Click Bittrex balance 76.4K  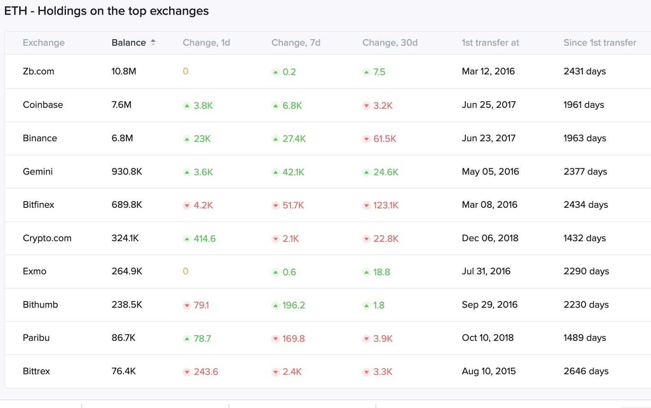[x=124, y=371]
